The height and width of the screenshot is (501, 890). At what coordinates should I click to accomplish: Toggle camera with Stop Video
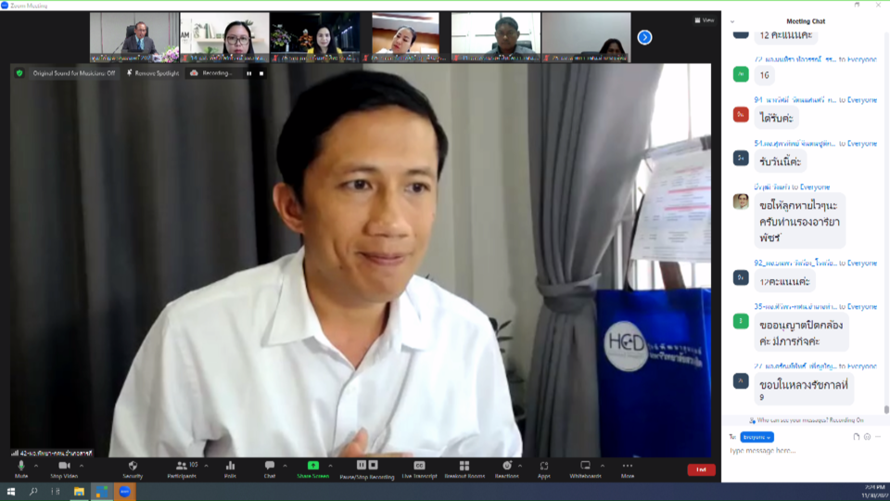[x=64, y=466]
